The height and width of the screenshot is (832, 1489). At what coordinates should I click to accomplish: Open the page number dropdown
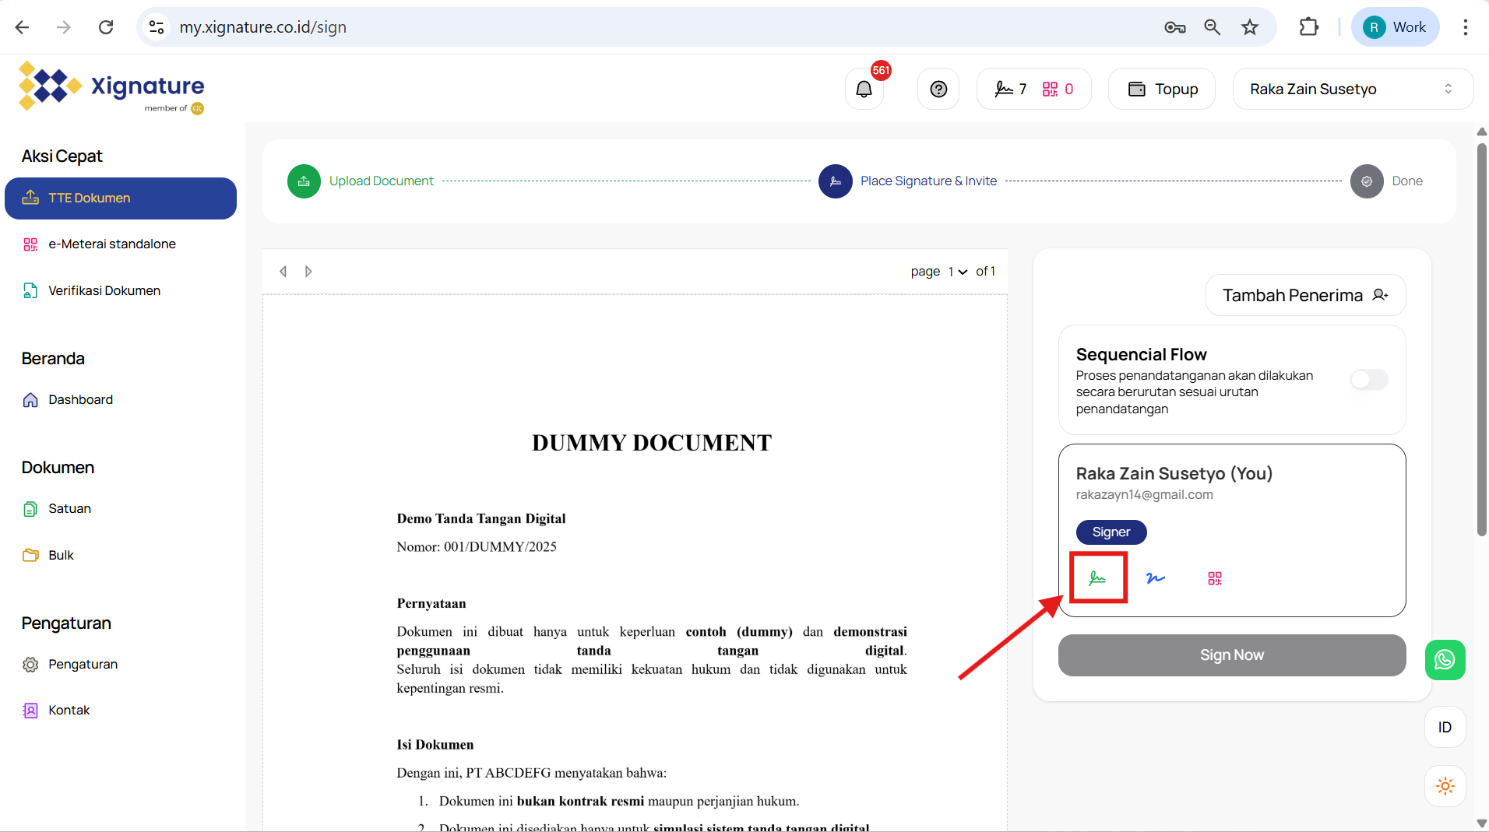click(957, 272)
